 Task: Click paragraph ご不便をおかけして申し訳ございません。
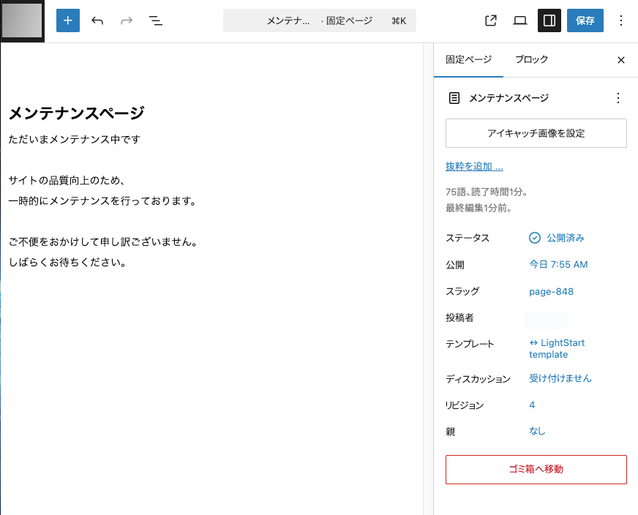(103, 241)
